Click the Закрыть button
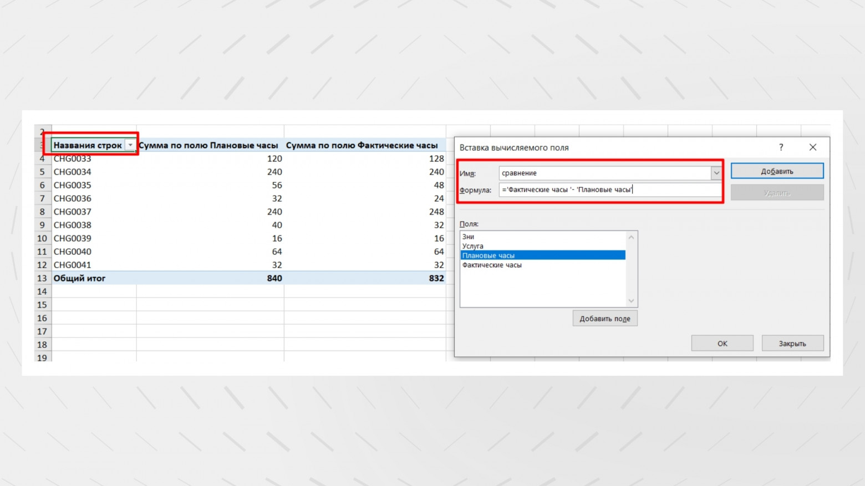The height and width of the screenshot is (486, 865). point(792,344)
